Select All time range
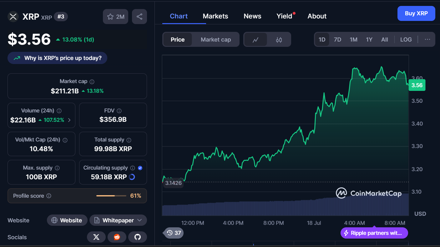Viewport: 440px width, 247px height. coord(385,40)
